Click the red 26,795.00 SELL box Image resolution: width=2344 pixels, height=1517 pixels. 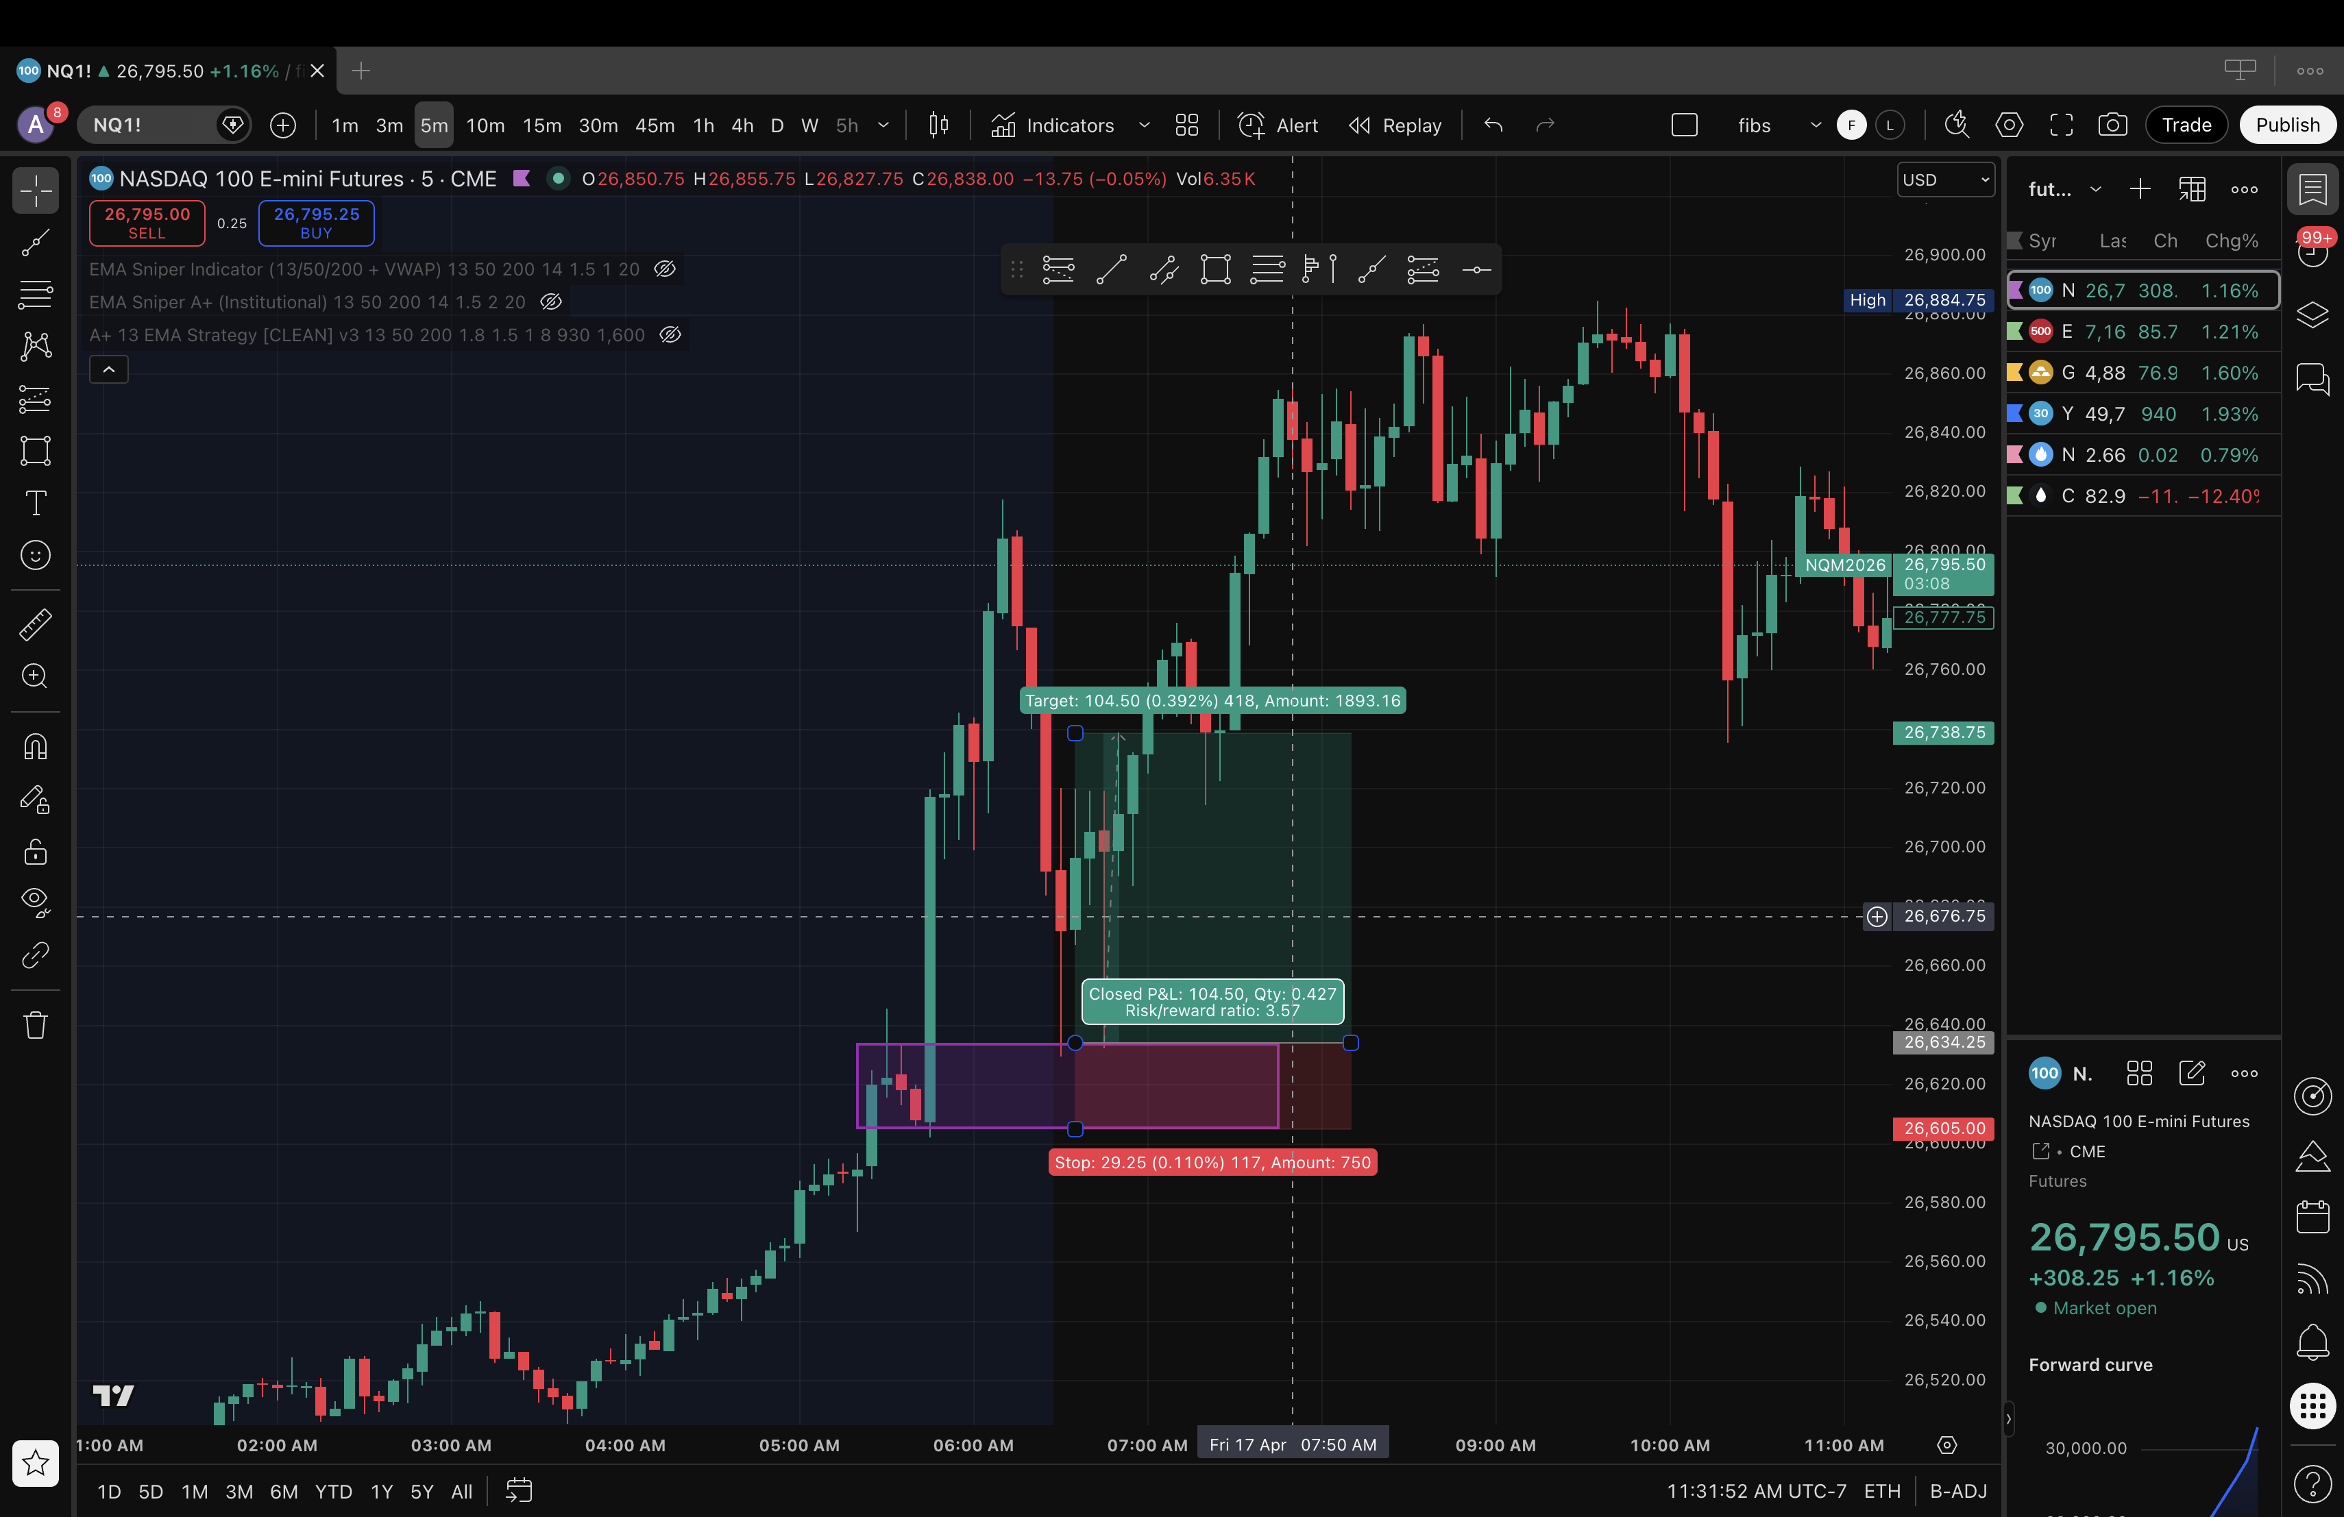pos(147,223)
